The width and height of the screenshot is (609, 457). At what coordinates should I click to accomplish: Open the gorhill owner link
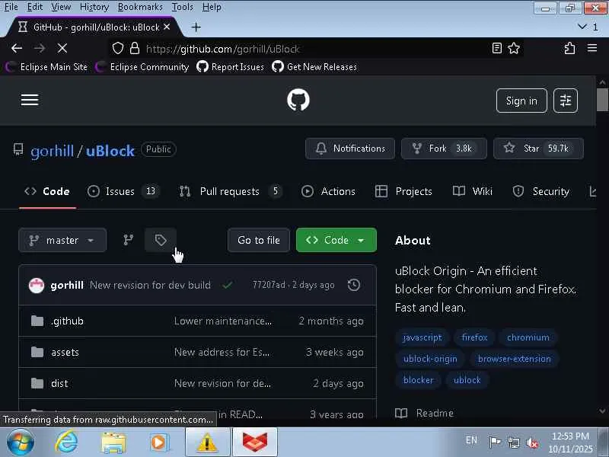click(52, 151)
